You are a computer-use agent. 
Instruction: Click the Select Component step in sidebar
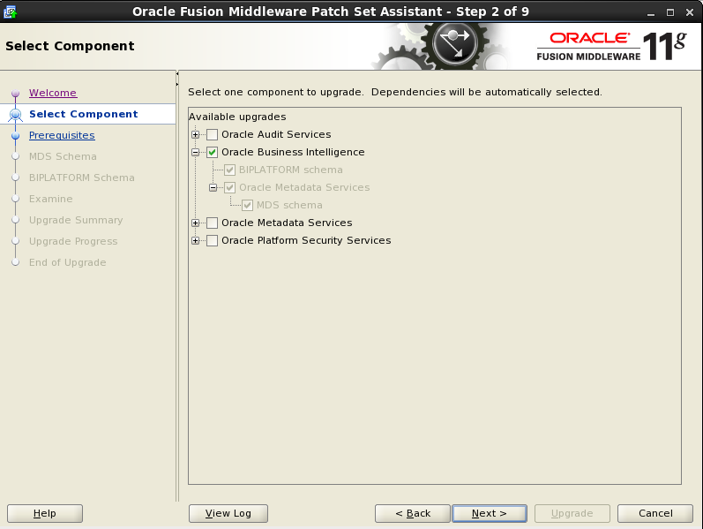coord(84,114)
